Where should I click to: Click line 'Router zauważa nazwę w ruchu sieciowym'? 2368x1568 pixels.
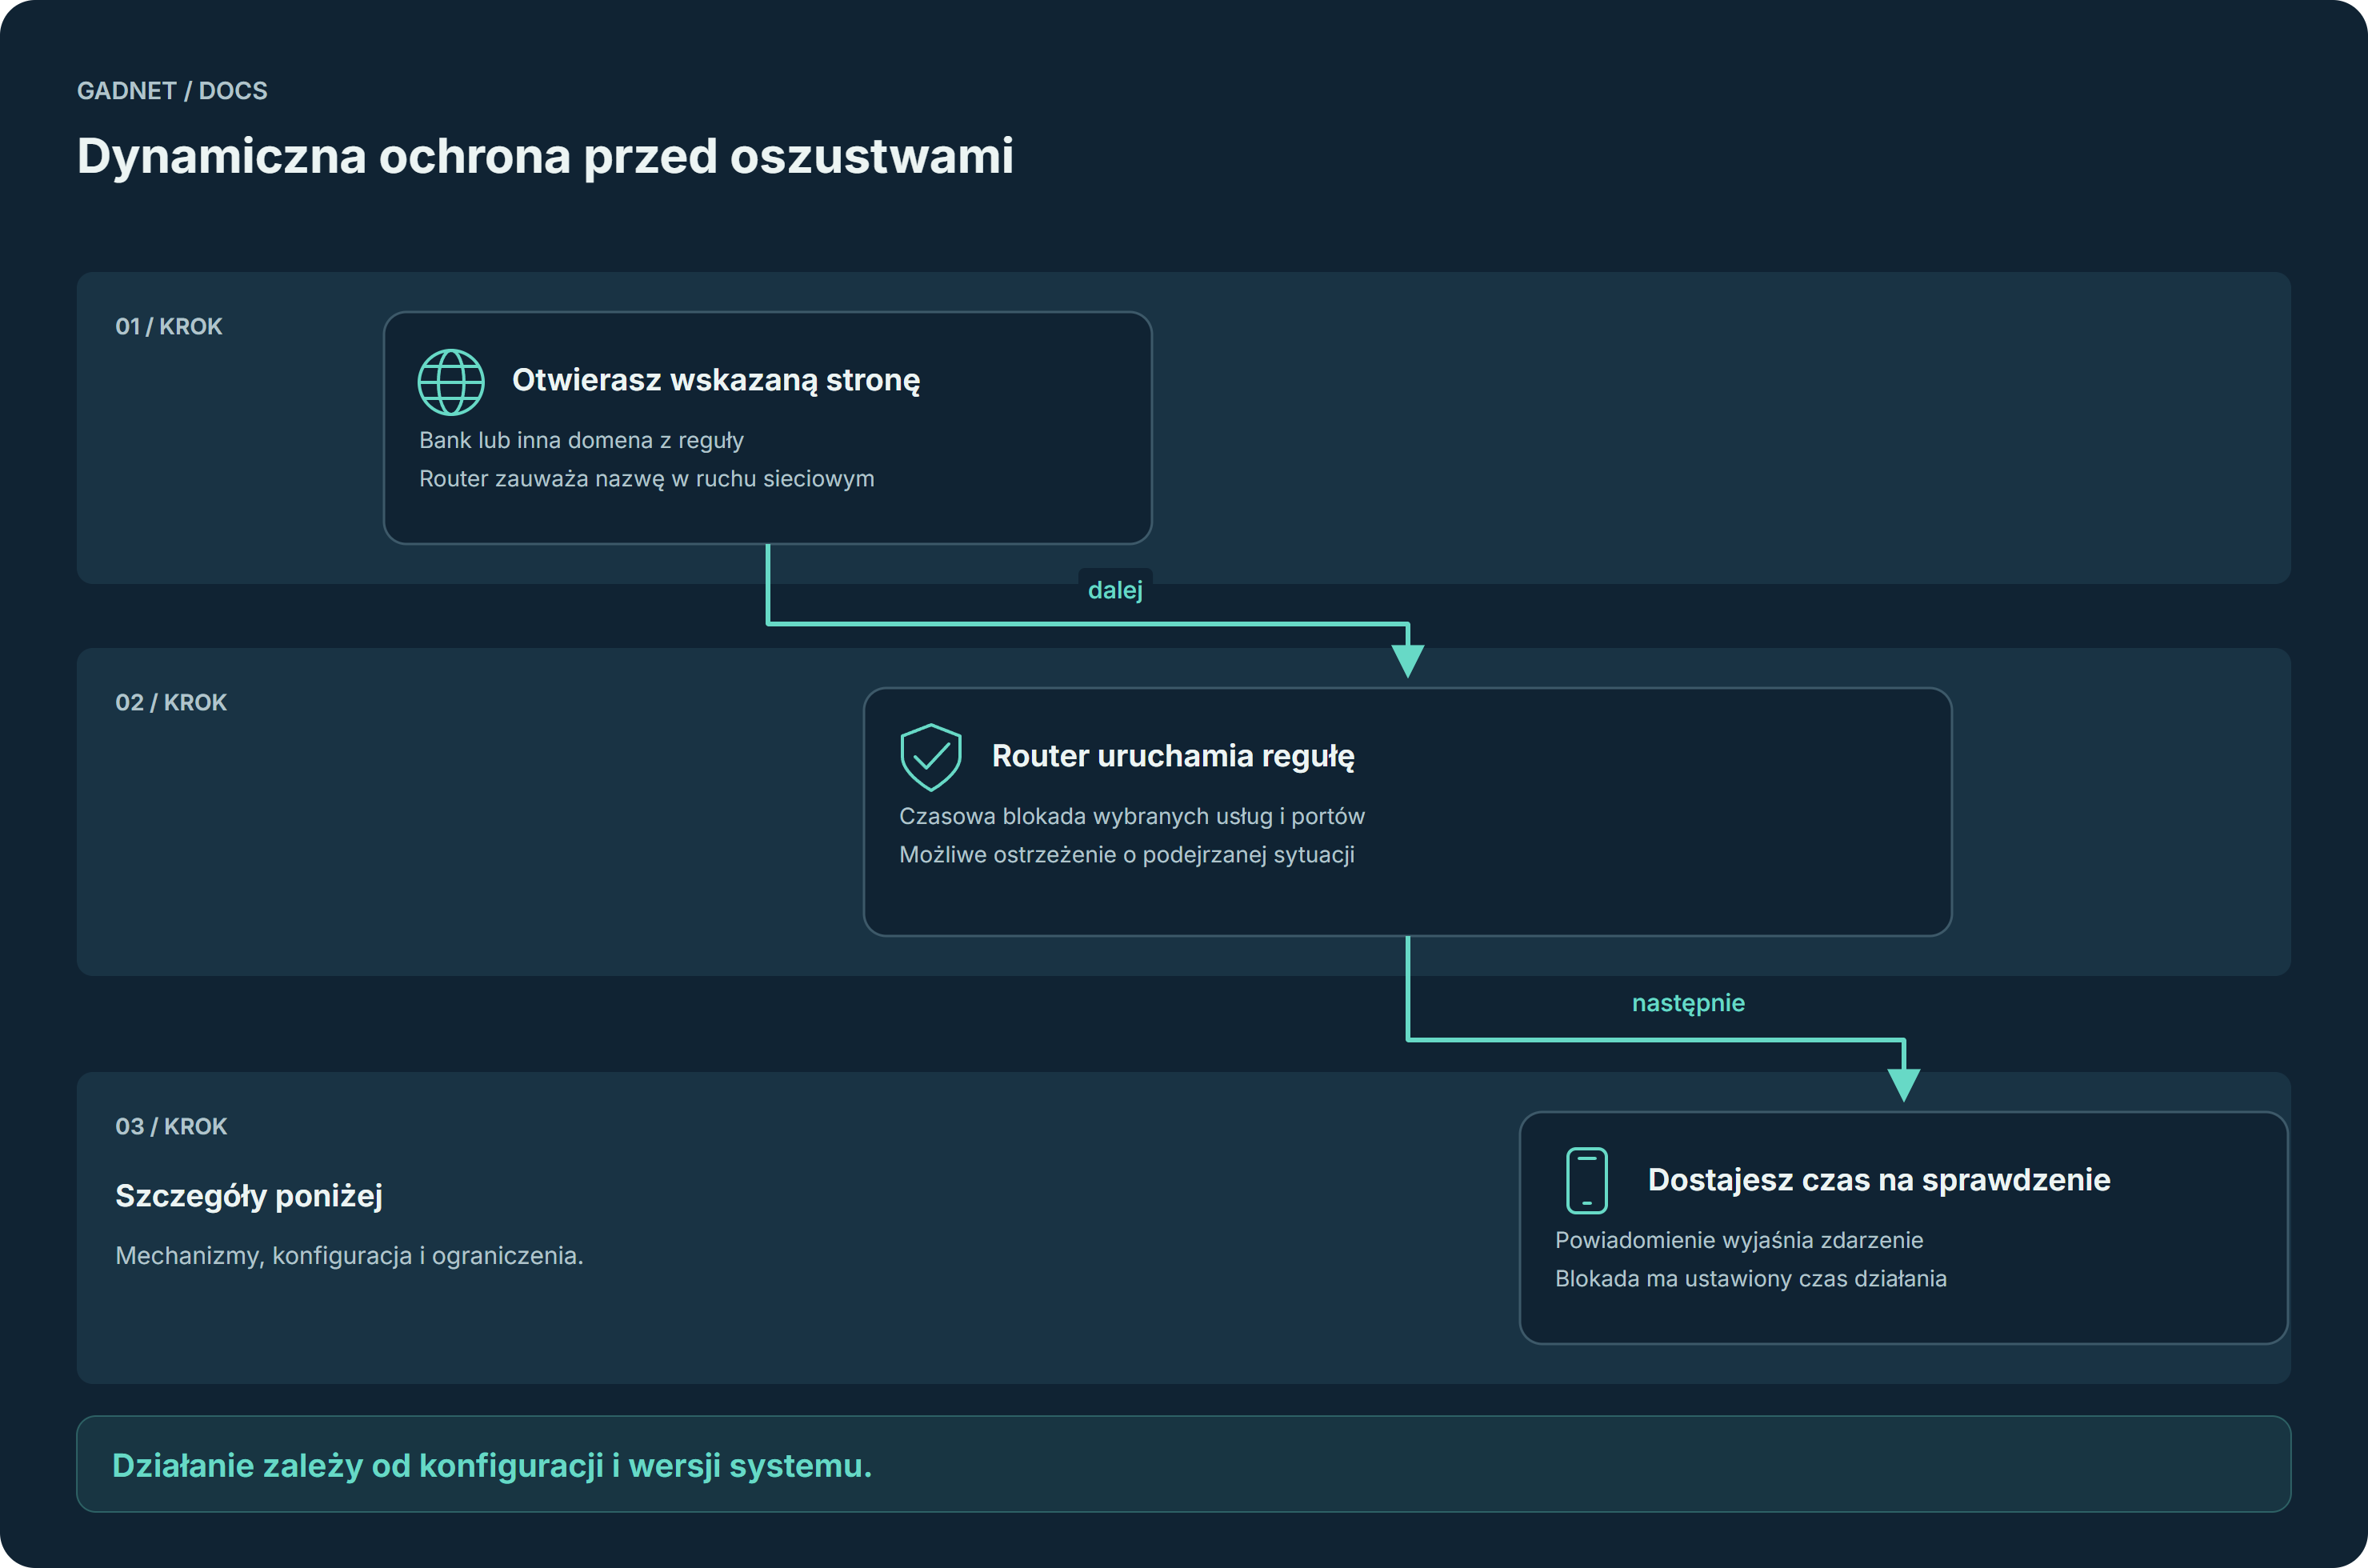click(646, 479)
